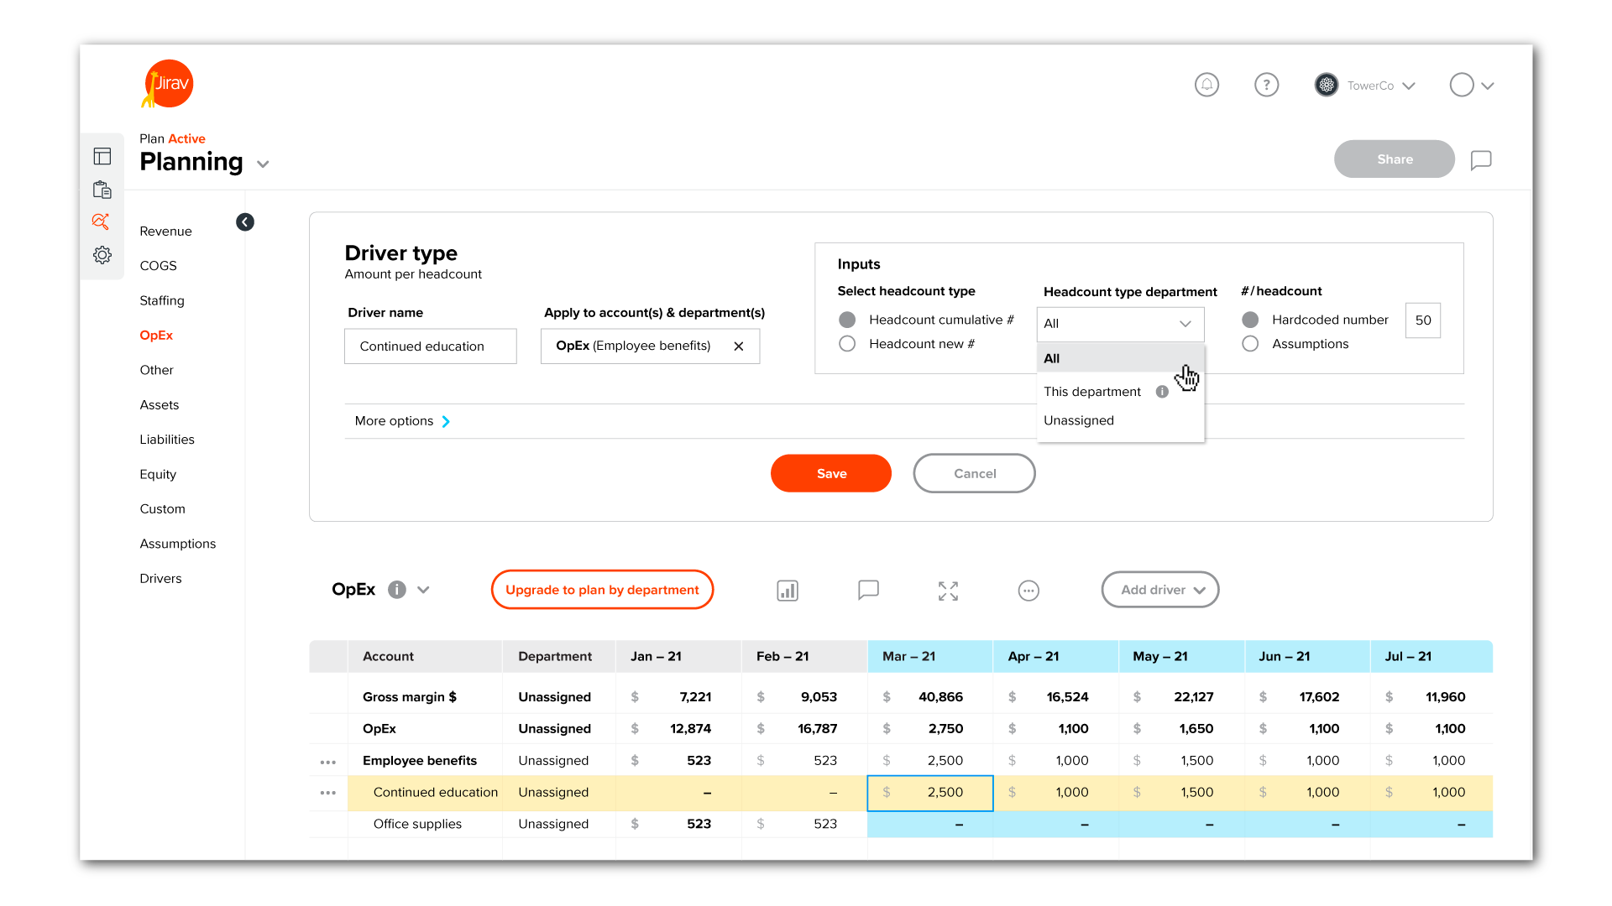This screenshot has width=1612, height=906.
Task: Click the ellipsis options icon in OpEx toolbar
Action: [x=1028, y=589]
